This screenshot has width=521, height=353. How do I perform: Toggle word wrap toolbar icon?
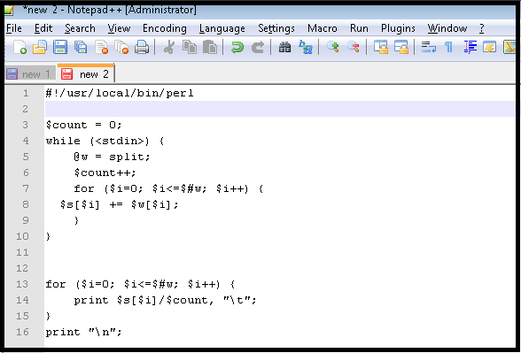coord(428,47)
